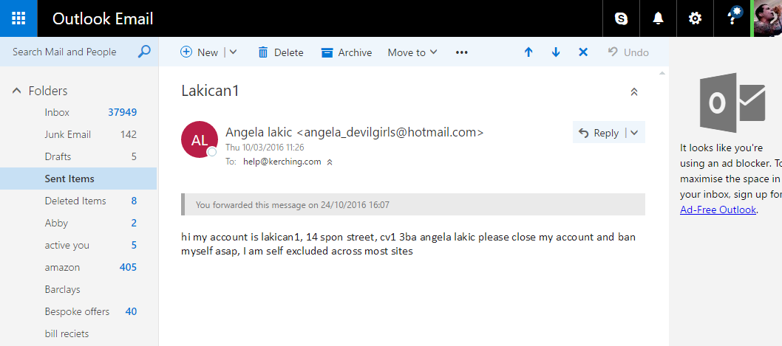This screenshot has width=782, height=346.
Task: Click the presence status circle on avatar
Action: (x=212, y=151)
